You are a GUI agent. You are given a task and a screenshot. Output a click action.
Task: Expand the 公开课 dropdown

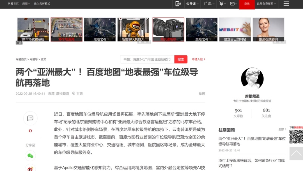[192, 4]
